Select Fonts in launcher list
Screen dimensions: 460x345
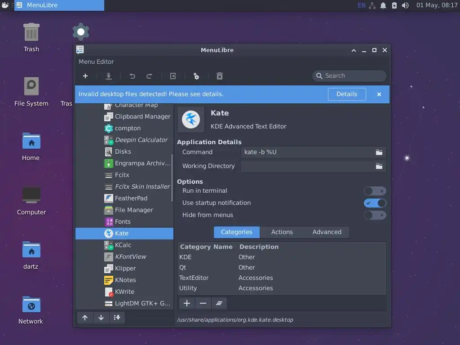(x=124, y=222)
